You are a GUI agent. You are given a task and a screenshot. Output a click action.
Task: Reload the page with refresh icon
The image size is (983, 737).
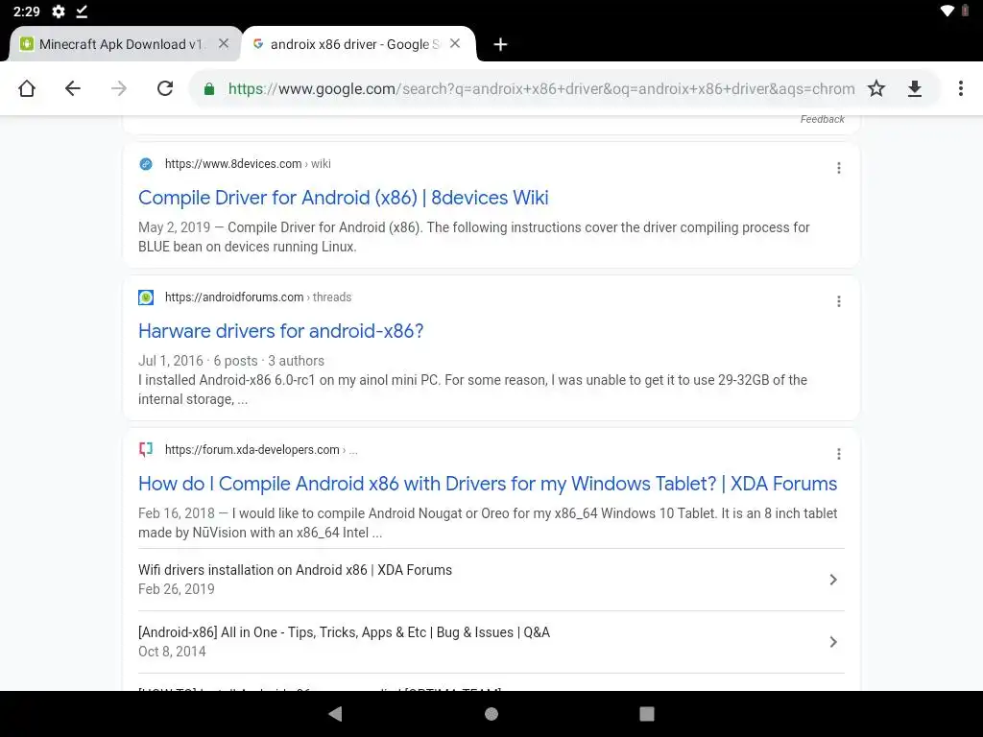click(165, 88)
